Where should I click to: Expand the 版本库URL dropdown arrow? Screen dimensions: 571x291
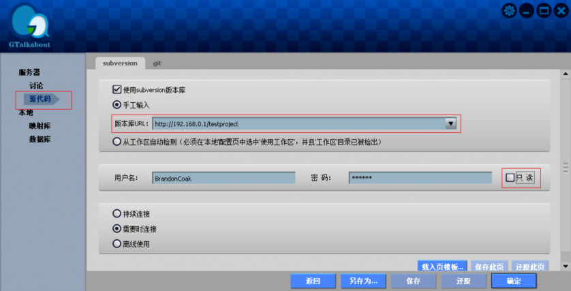point(451,124)
